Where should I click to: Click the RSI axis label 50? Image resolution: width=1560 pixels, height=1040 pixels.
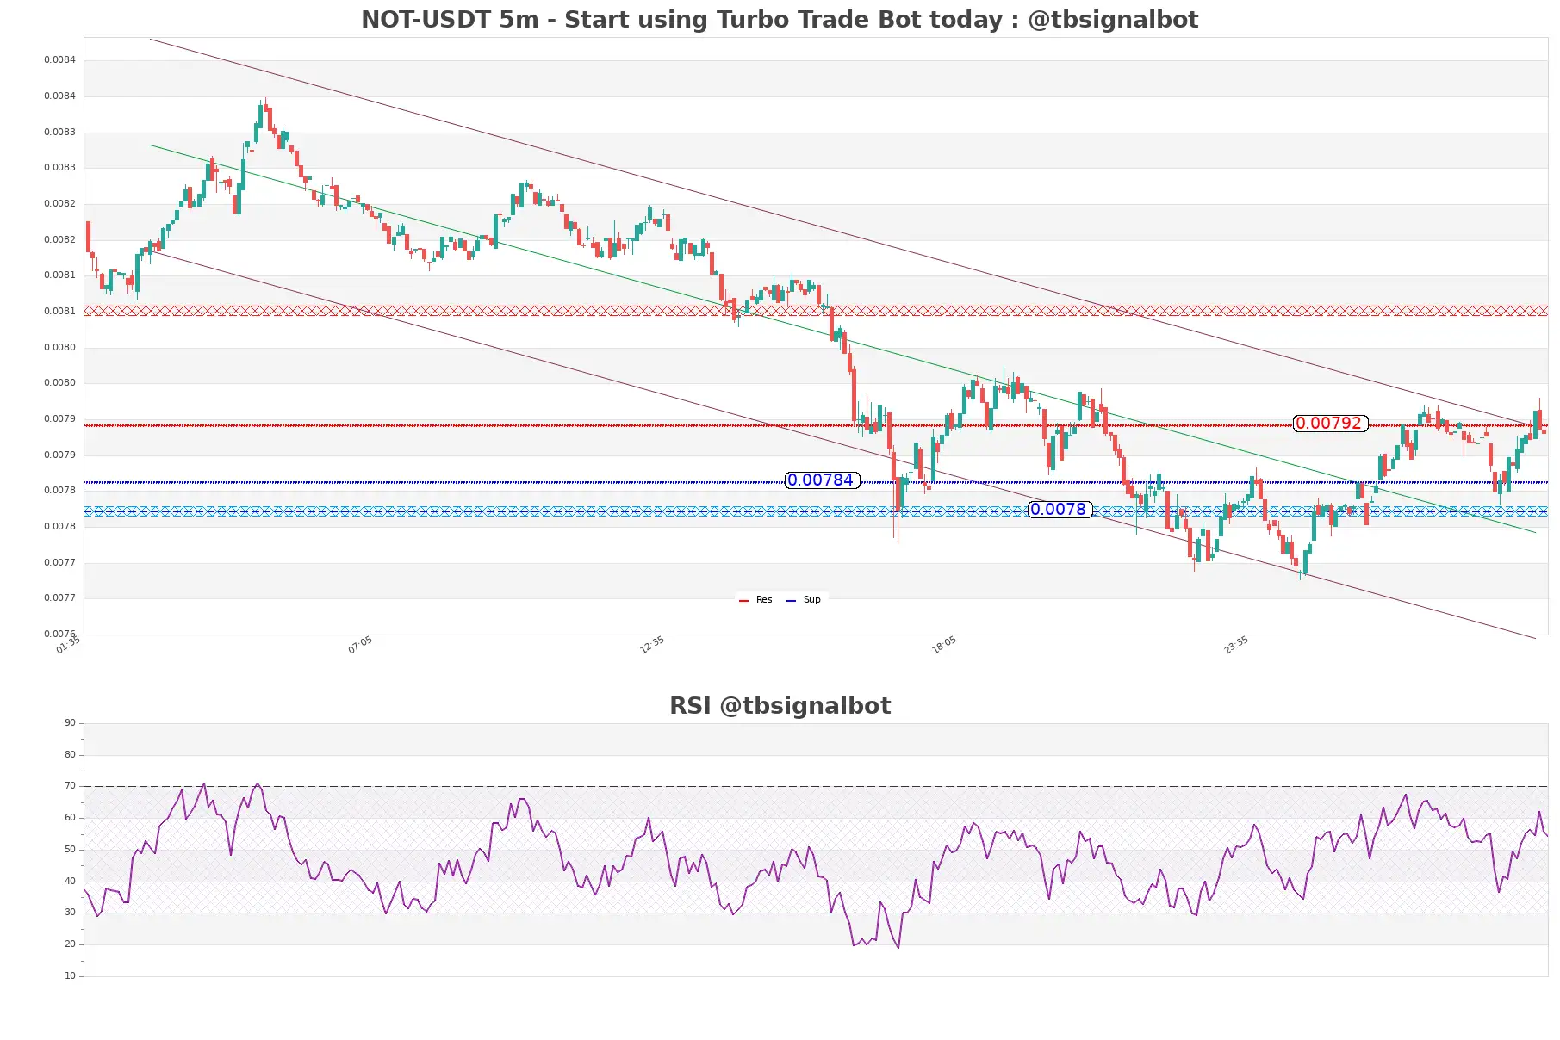[70, 850]
